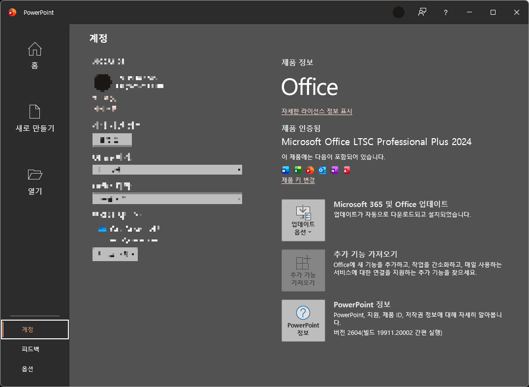
Task: Click the blurred small button under account privacy
Action: 112,140
